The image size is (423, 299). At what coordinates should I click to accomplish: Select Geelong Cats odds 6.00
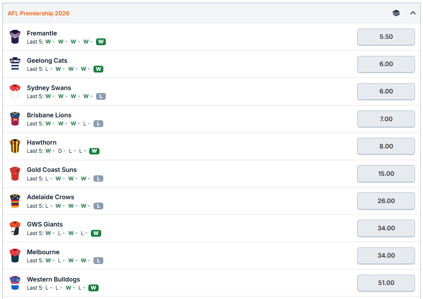coord(386,64)
